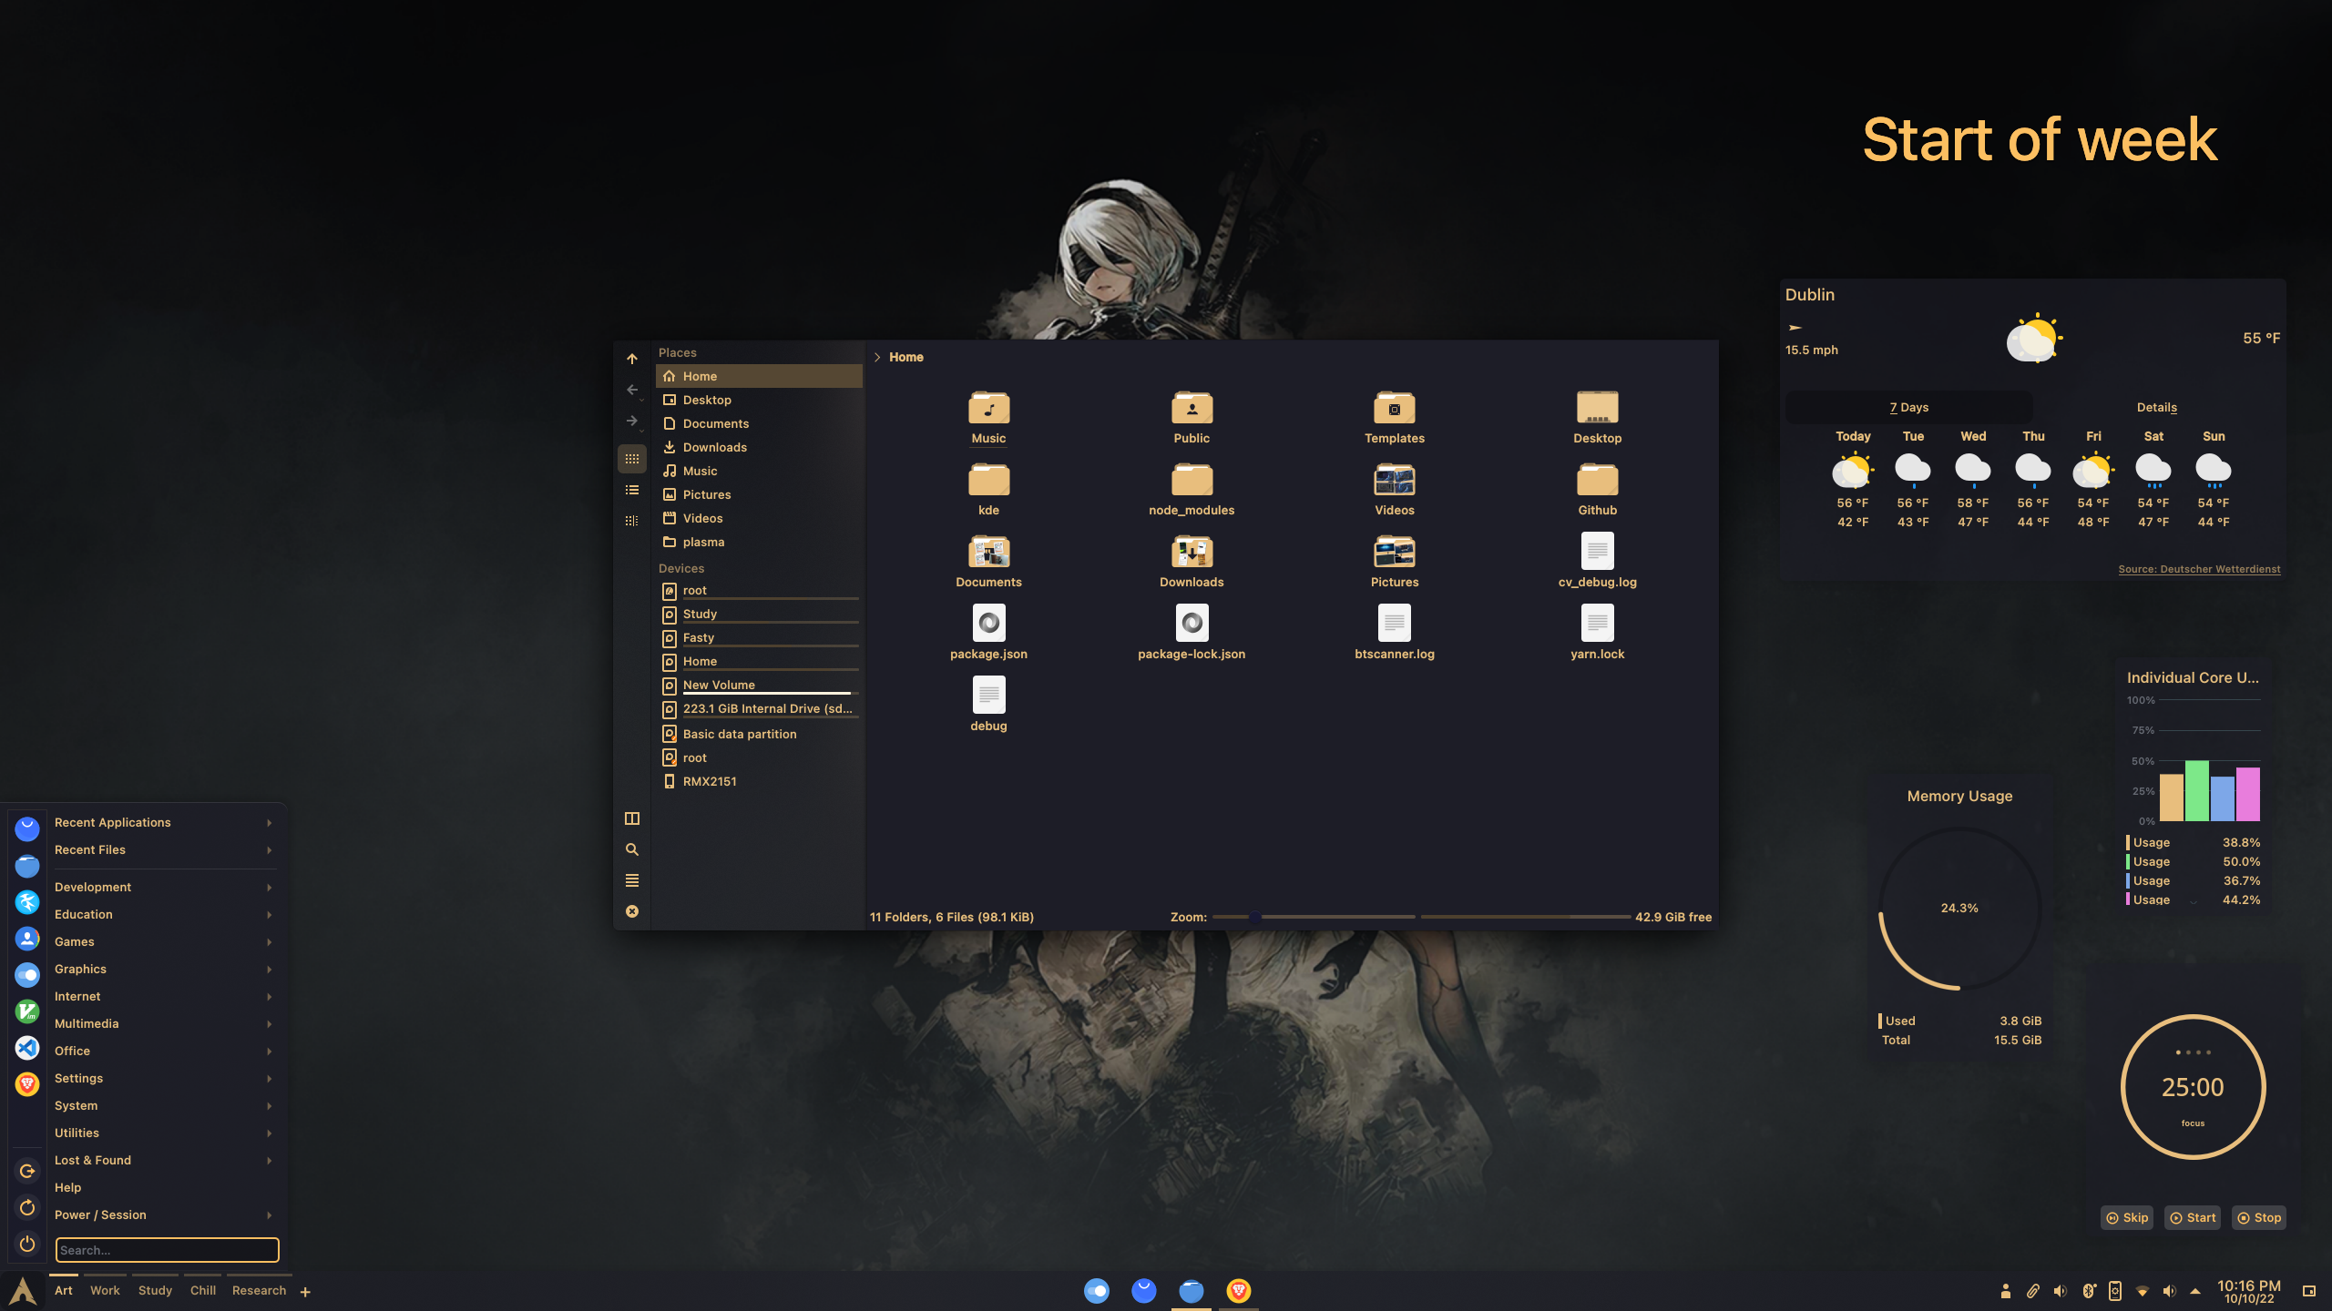Open the RMX2151 phone device
The height and width of the screenshot is (1311, 2332).
point(759,781)
